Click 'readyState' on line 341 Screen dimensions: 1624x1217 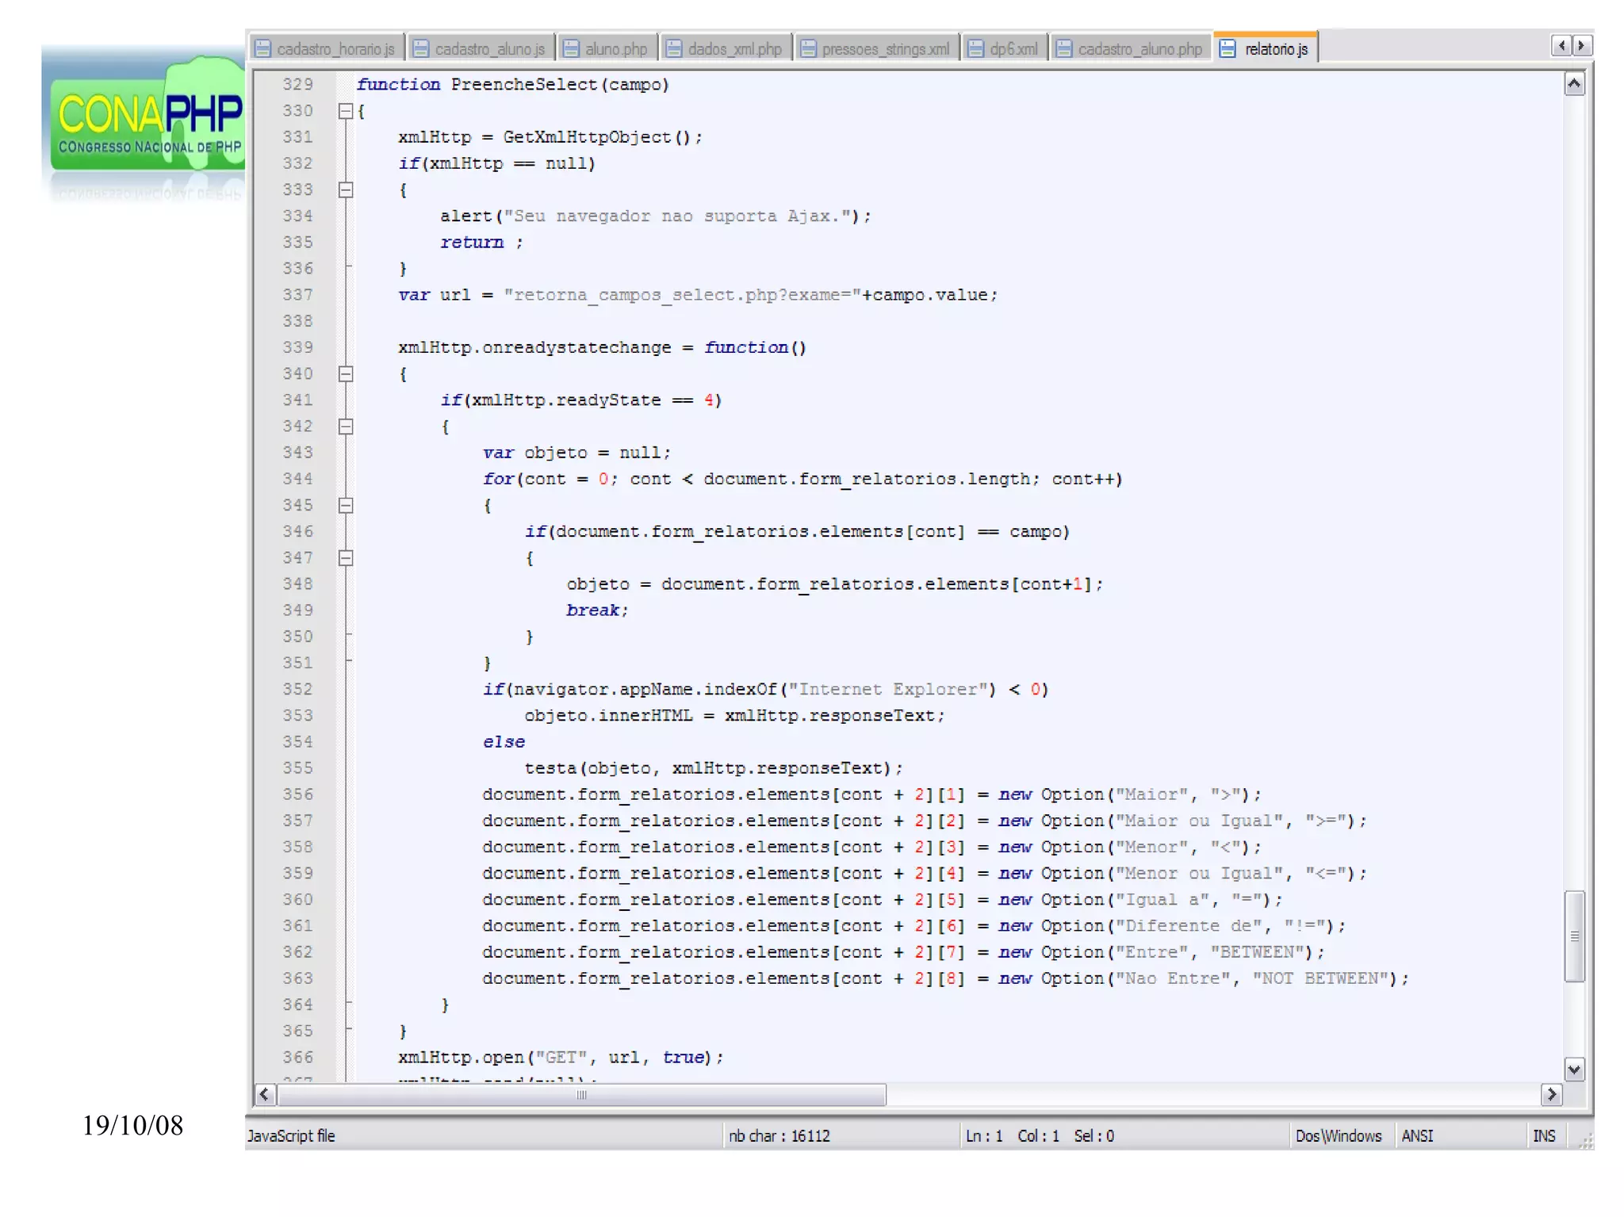tap(608, 400)
